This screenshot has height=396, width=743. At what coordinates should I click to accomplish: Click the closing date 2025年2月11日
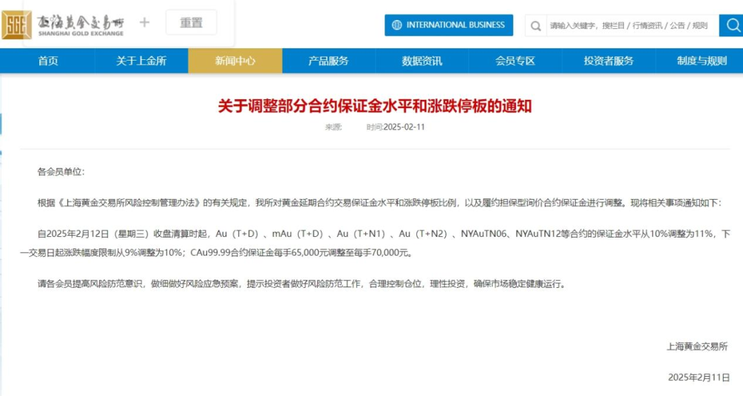pos(699,377)
